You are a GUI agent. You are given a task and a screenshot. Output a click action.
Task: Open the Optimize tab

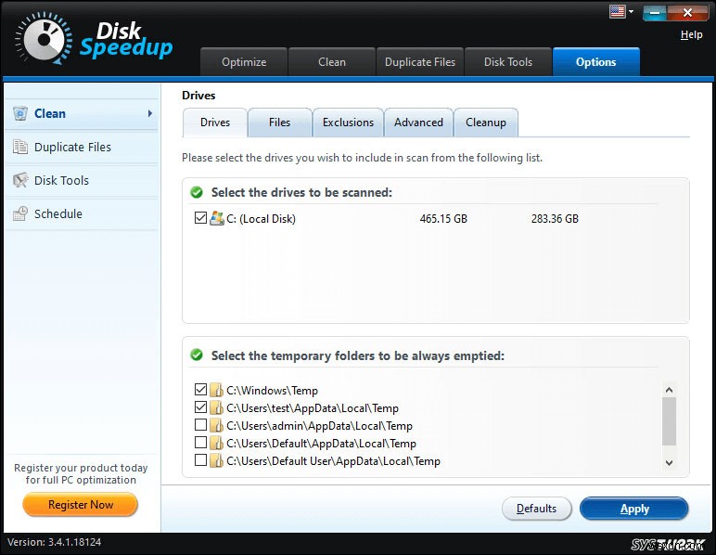coord(244,61)
